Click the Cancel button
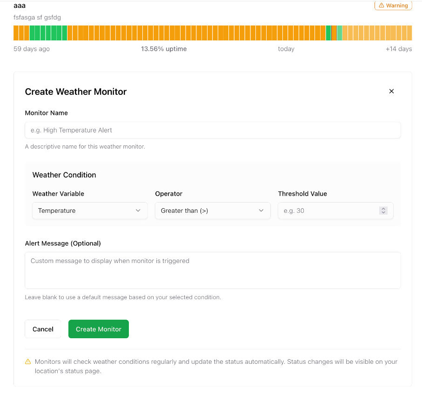 point(43,329)
